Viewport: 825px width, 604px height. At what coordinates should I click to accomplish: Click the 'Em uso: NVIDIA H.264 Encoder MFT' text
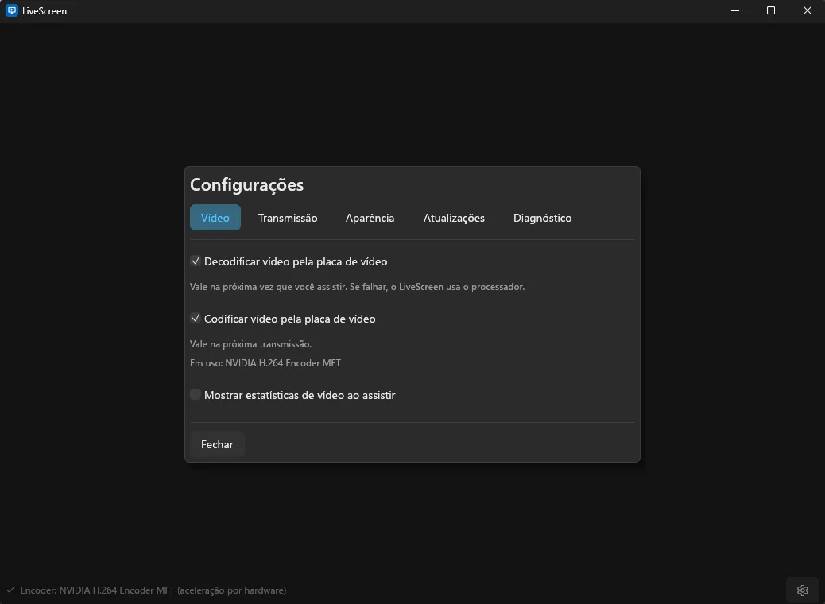[265, 363]
